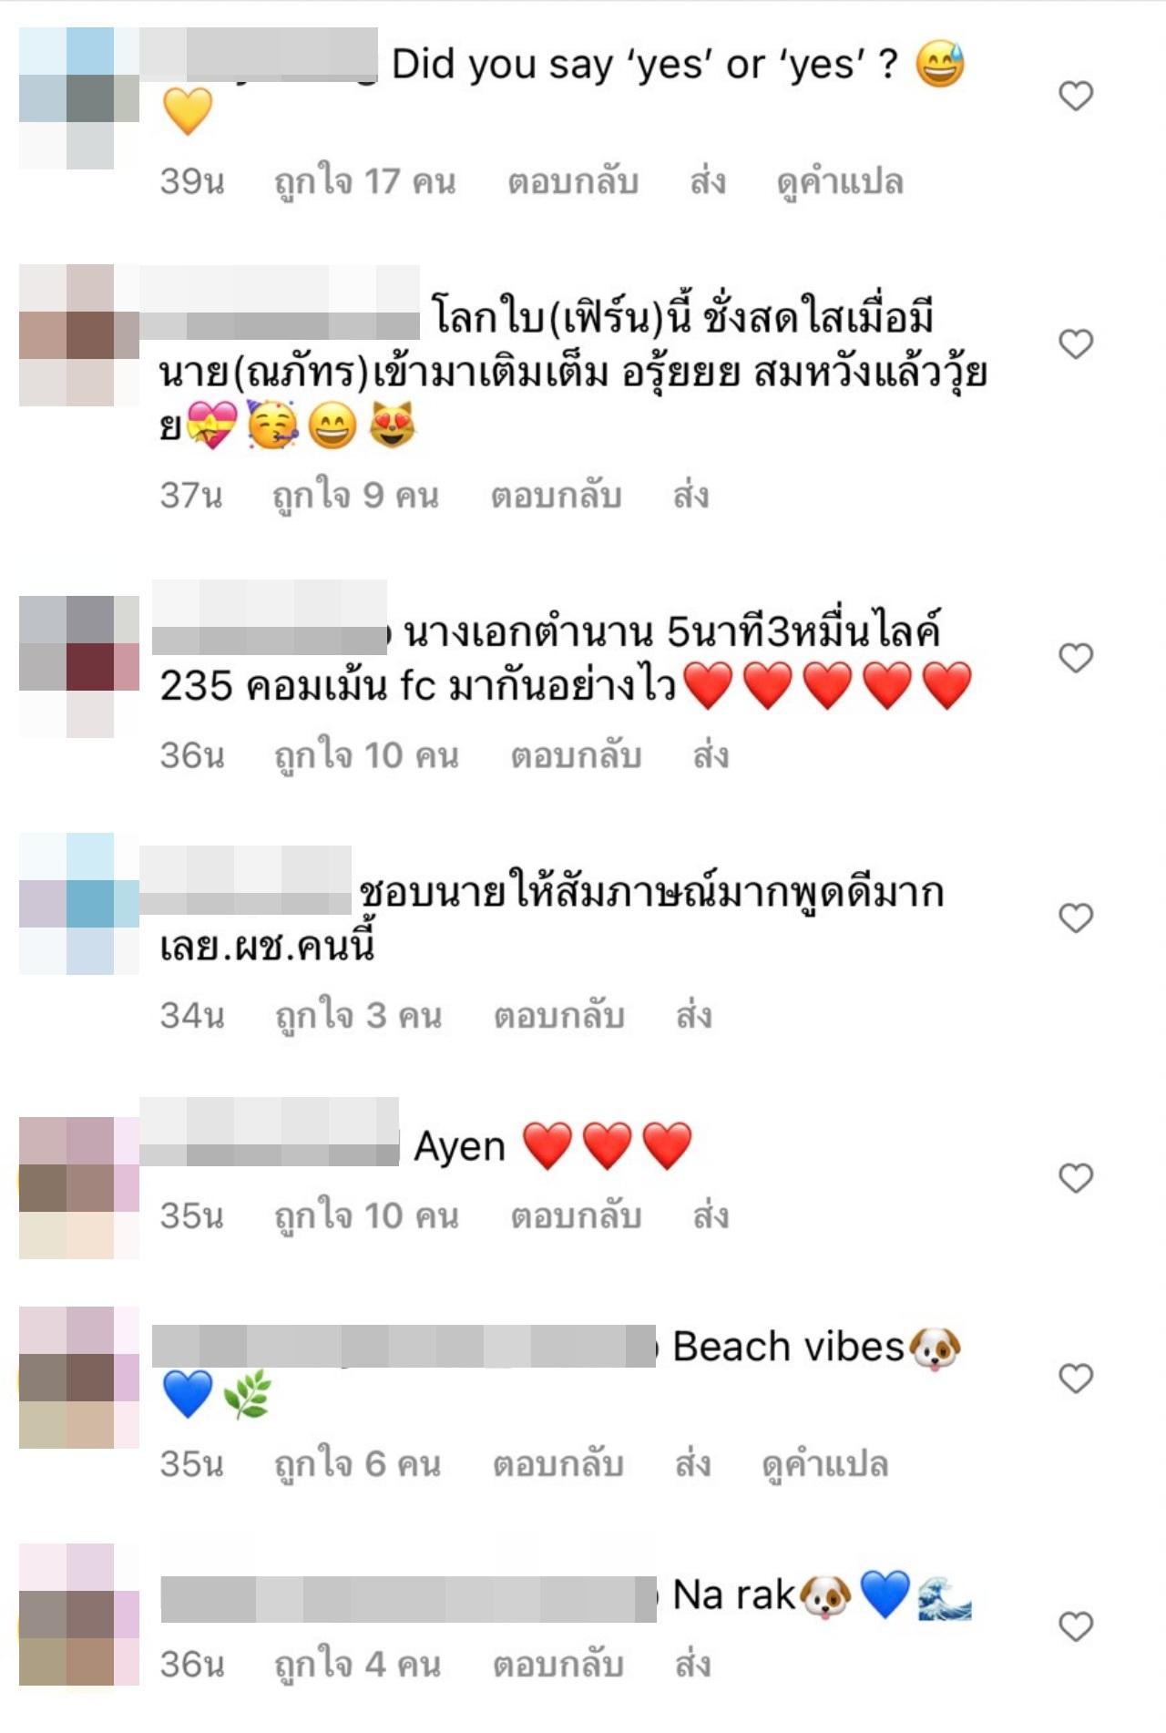This screenshot has height=1733, width=1166.
Task: Like the 'Ayen' comment heart icon
Action: tap(1076, 1178)
